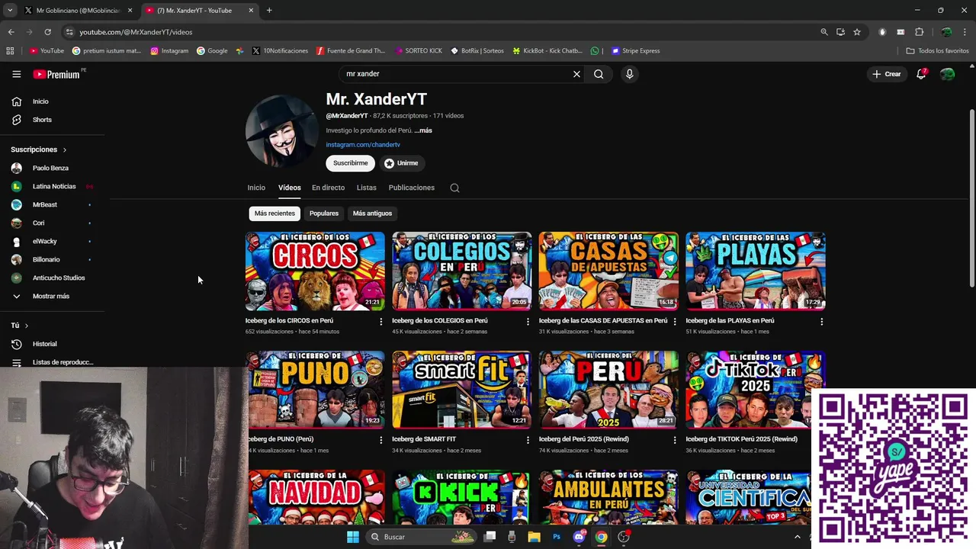The width and height of the screenshot is (976, 549).
Task: Switch to the Listas tab
Action: 366,188
